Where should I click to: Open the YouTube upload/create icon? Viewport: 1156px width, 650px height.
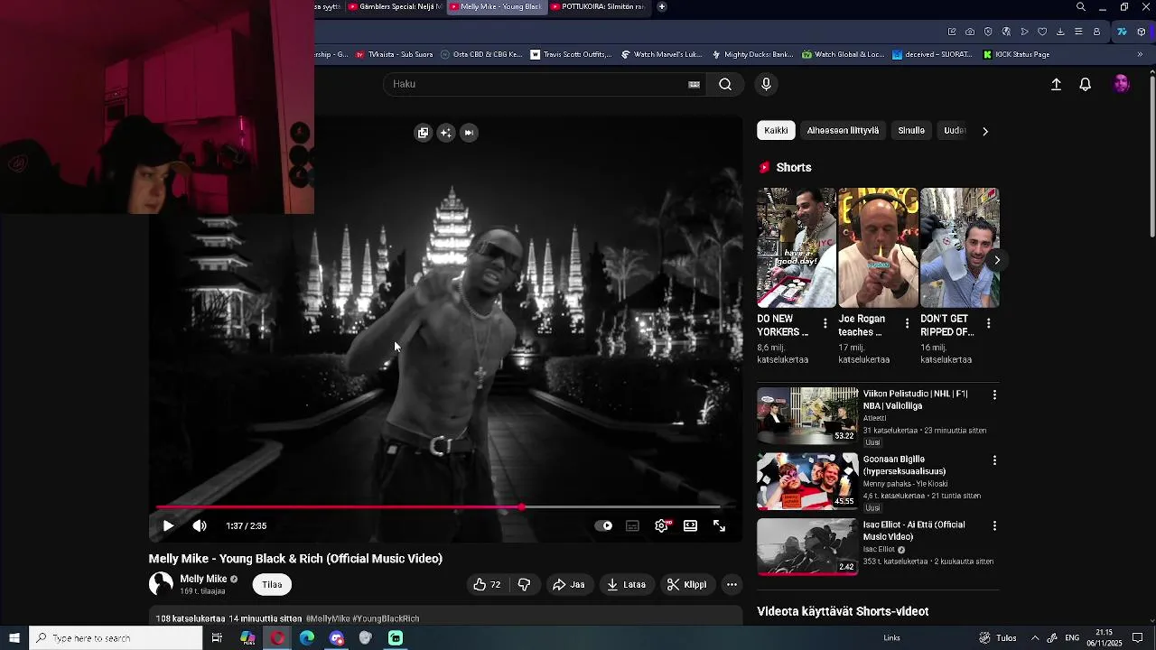coord(1056,84)
